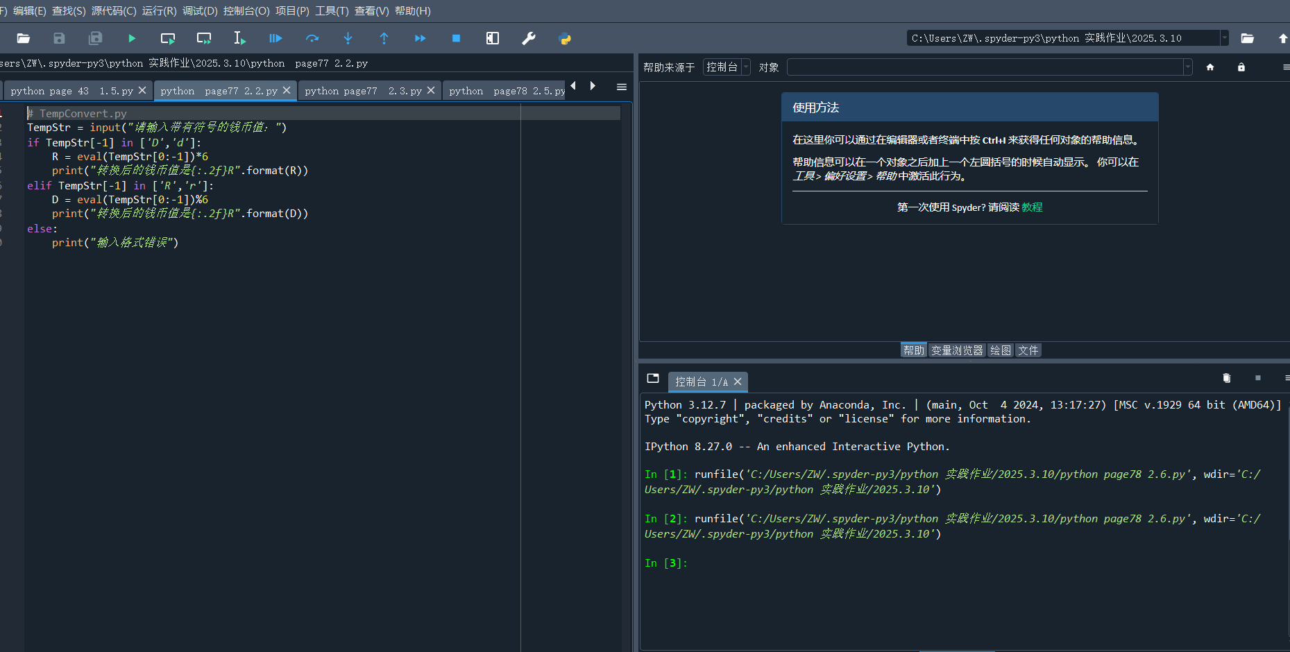Continue execution until next breakpoint

[420, 38]
